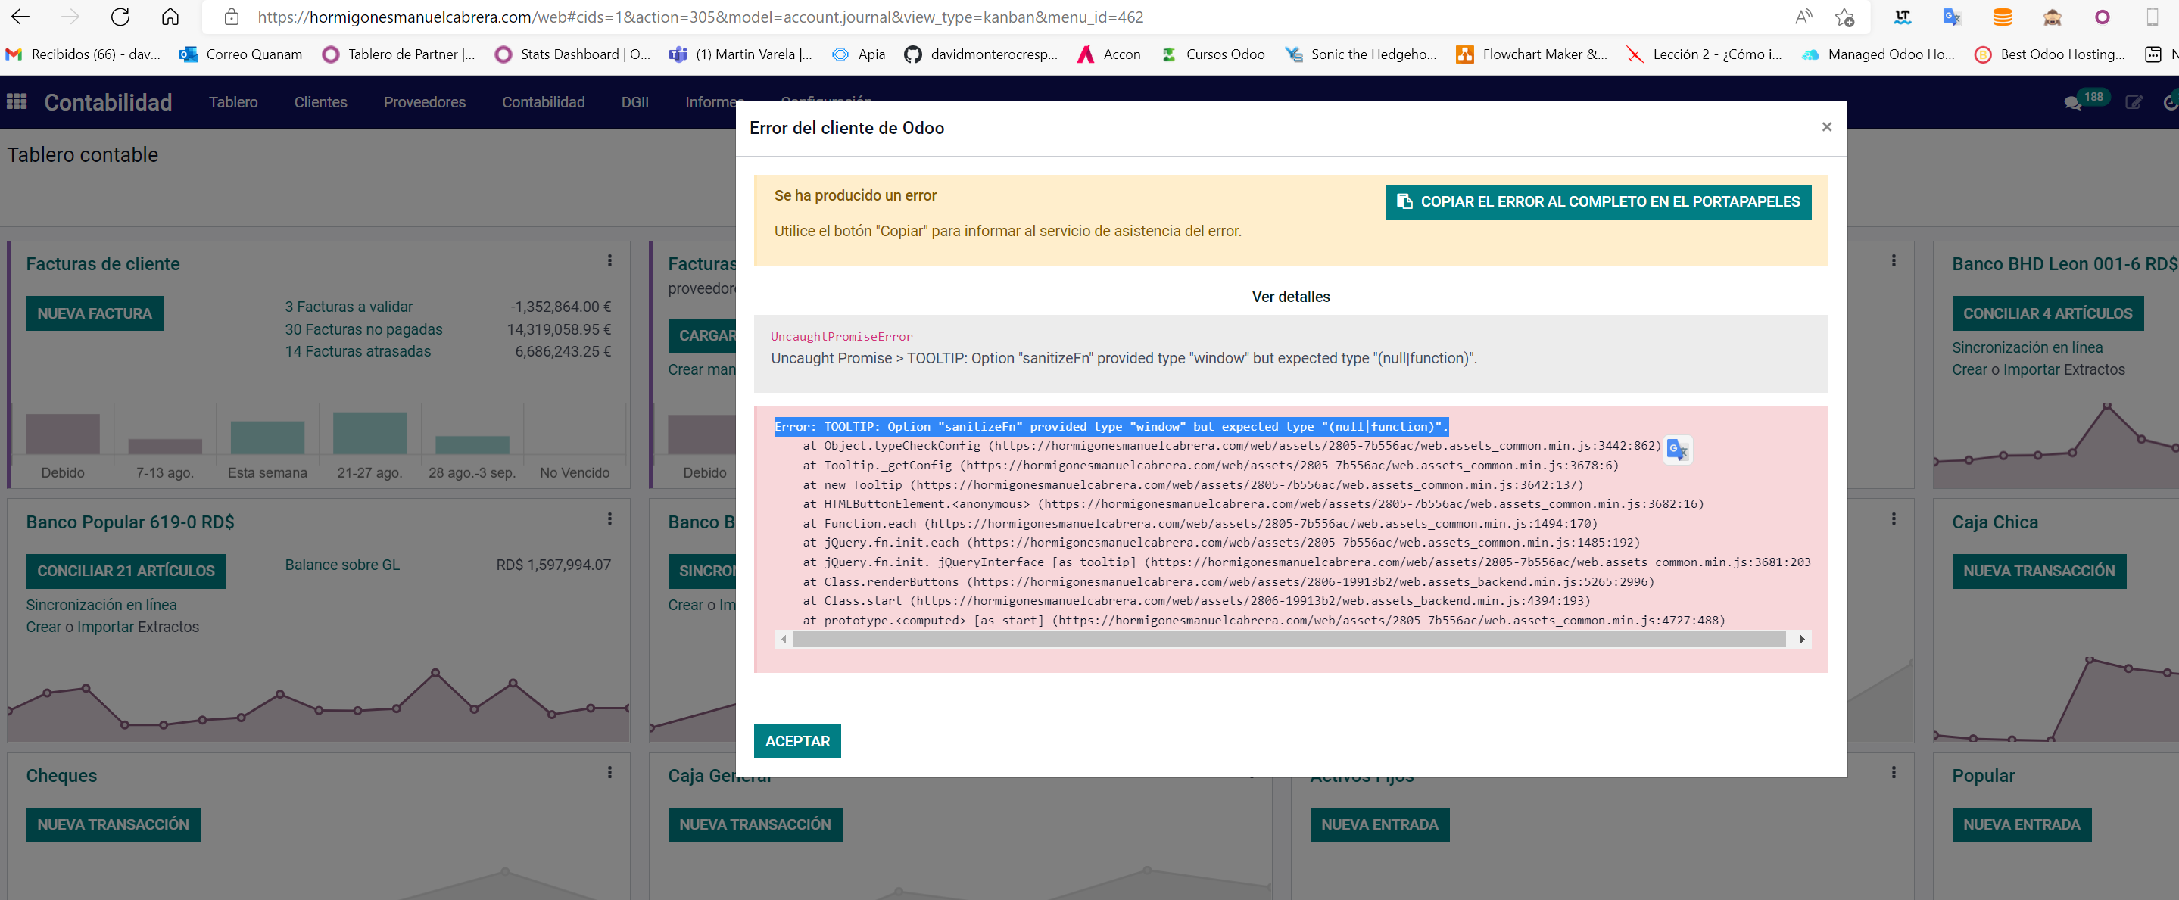Viewport: 2179px width, 900px height.
Task: Open Contabilidad menu item in navbar
Action: point(543,102)
